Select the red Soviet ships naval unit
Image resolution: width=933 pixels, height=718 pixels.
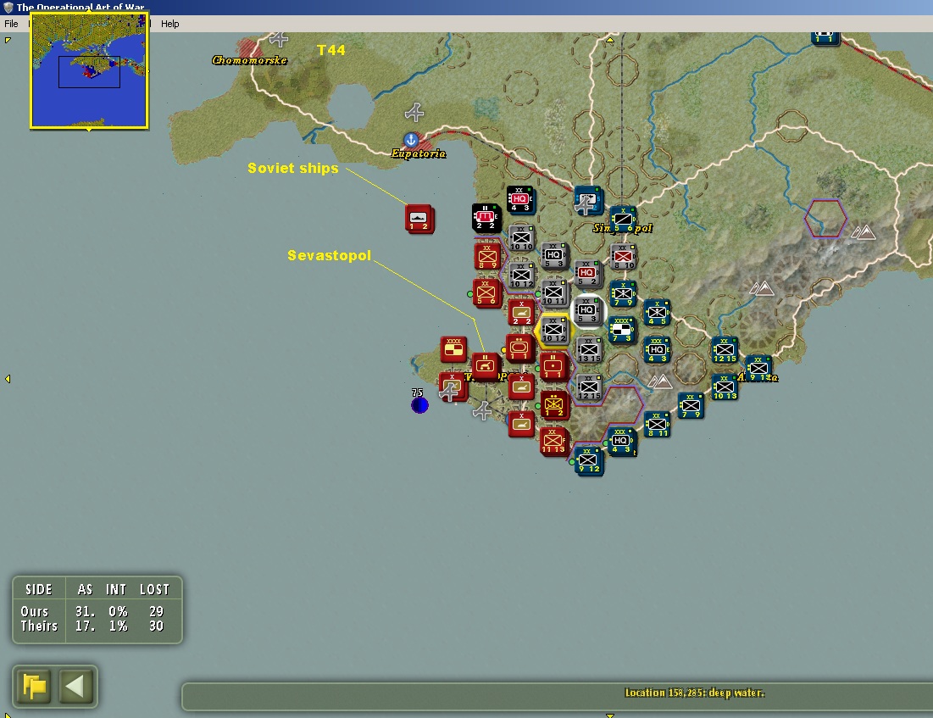pyautogui.click(x=419, y=219)
